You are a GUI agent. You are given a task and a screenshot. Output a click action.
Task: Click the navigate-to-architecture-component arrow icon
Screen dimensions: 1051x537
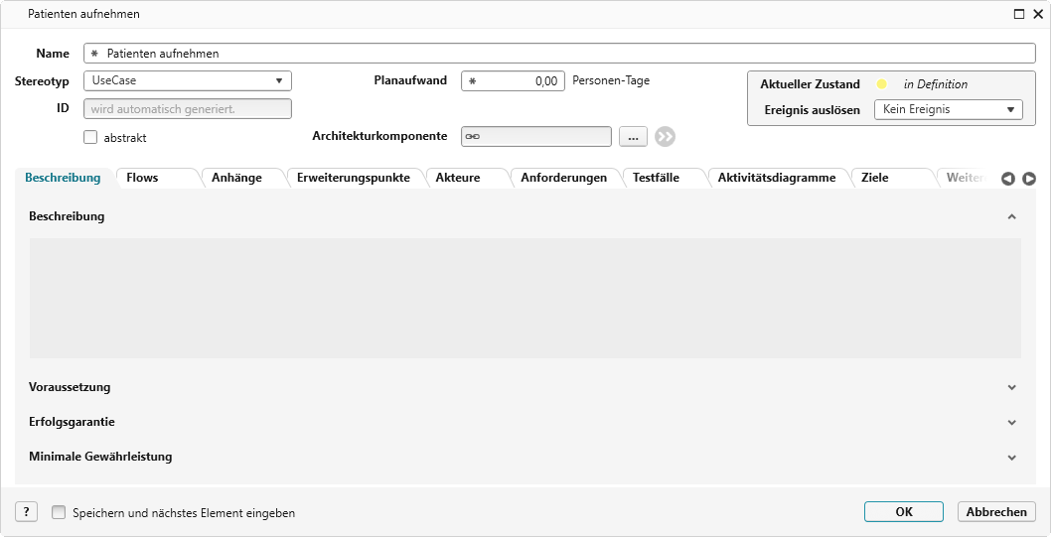[x=665, y=137]
